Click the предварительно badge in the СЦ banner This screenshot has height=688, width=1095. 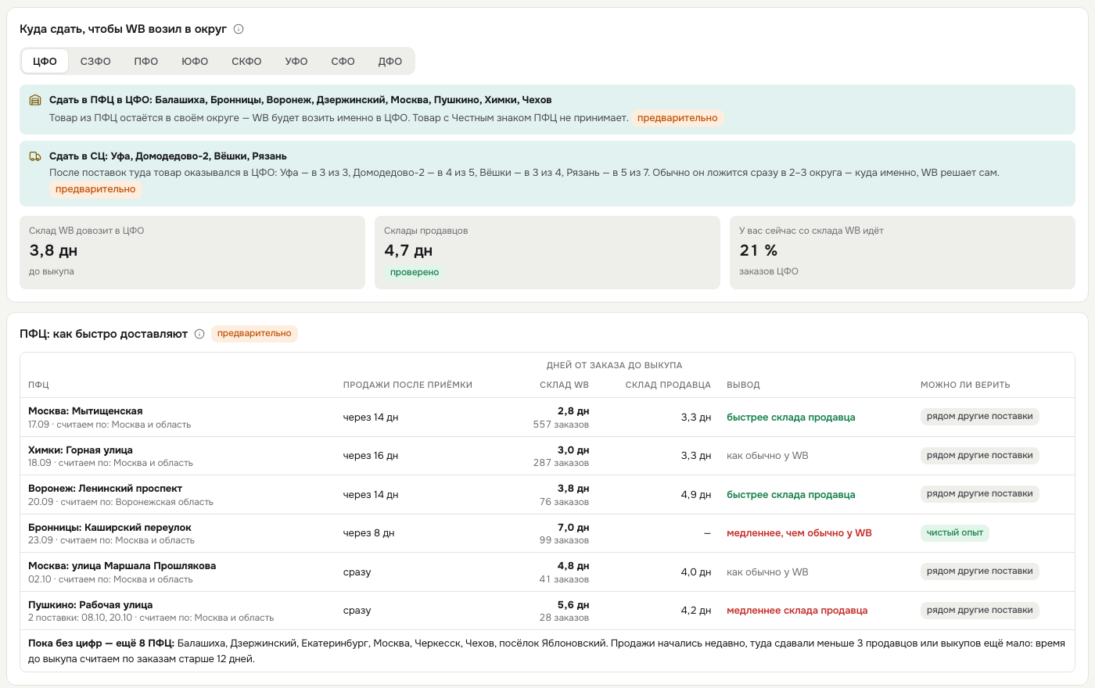coord(95,189)
